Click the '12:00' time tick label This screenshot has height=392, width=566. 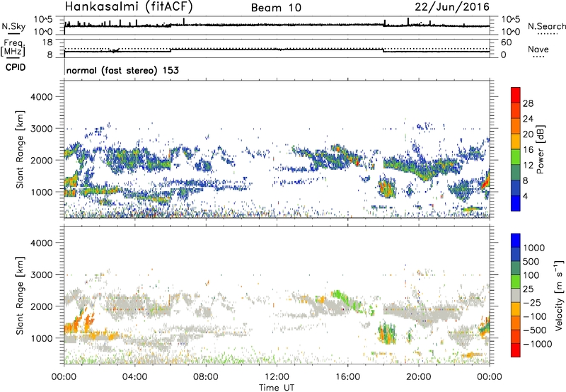tap(277, 377)
